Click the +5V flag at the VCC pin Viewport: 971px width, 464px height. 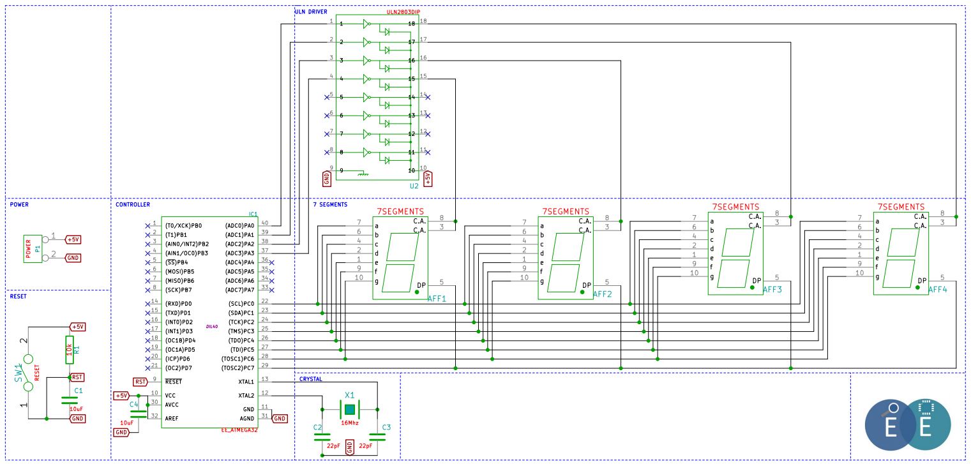click(121, 396)
